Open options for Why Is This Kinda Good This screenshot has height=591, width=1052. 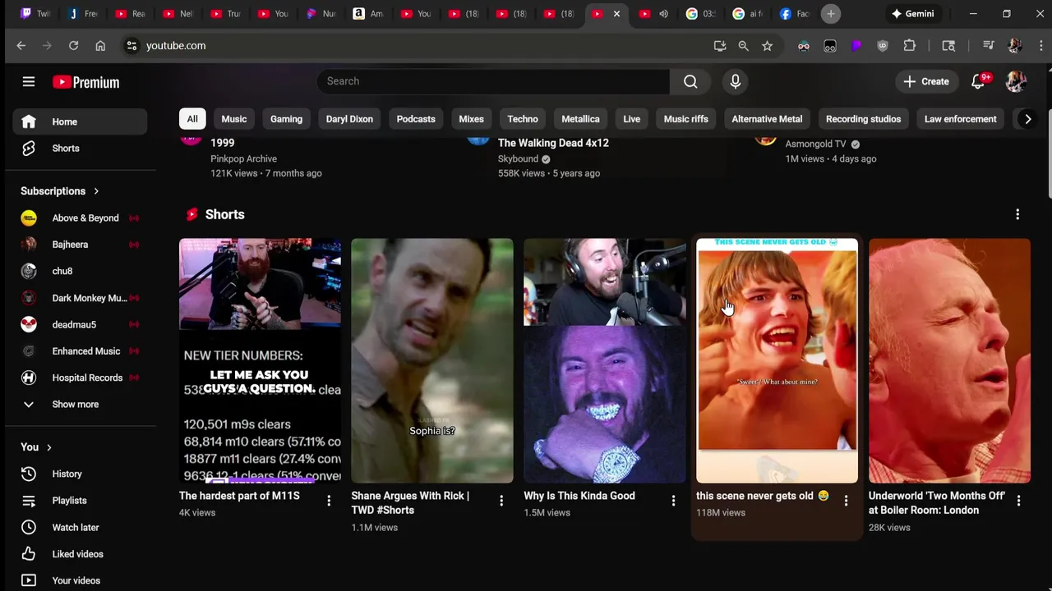click(673, 501)
